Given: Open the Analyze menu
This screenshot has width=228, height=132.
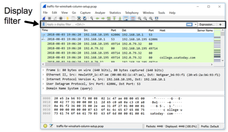Looking at the screenshot, I should click(100, 12).
